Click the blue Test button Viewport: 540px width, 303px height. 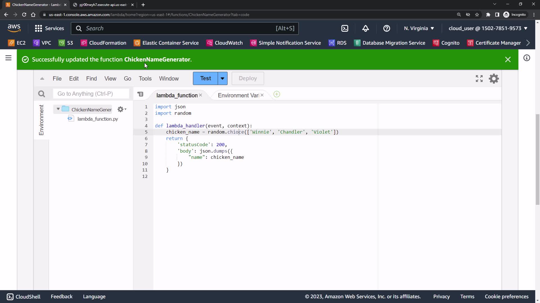(205, 79)
